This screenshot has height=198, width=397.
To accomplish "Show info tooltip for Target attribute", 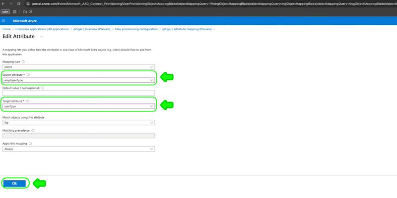I will point(28,101).
